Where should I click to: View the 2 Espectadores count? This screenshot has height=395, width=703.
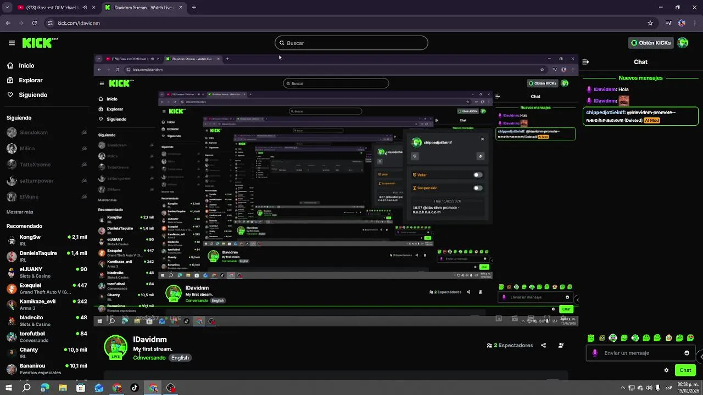coord(510,346)
